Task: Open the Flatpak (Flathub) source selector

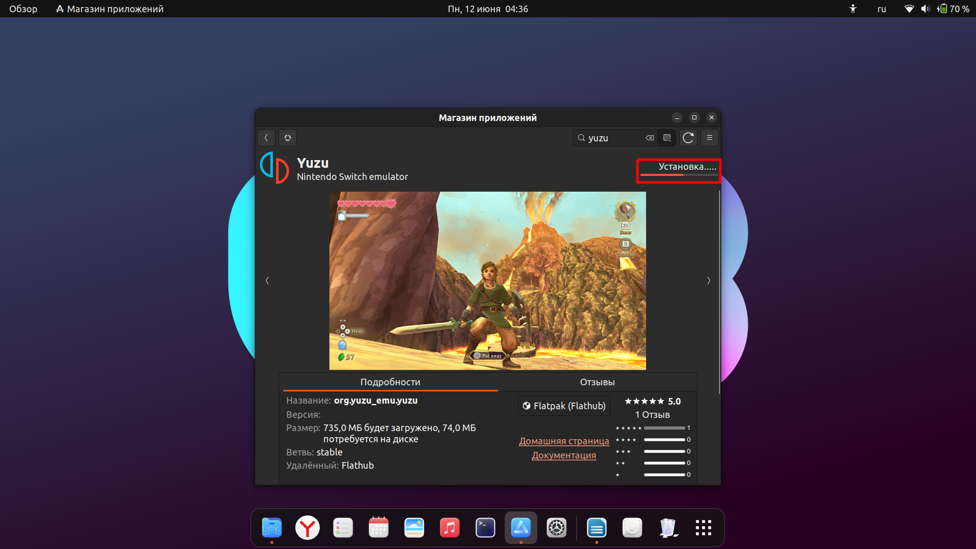Action: coord(564,406)
